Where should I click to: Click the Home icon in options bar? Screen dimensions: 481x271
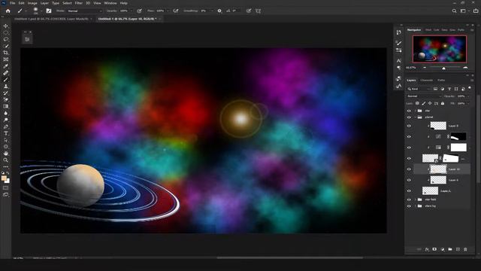[8, 11]
